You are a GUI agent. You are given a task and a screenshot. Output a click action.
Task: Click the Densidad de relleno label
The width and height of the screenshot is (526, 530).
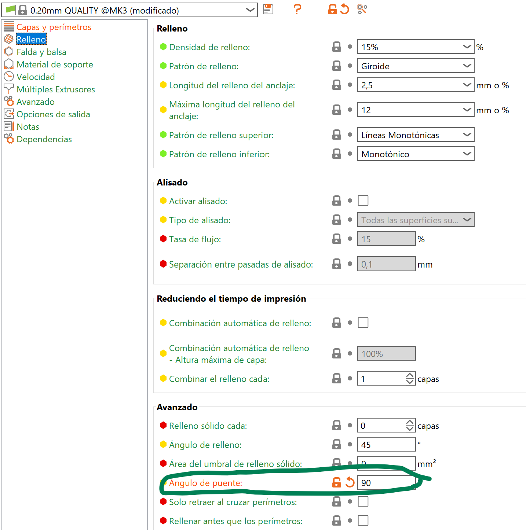click(209, 47)
